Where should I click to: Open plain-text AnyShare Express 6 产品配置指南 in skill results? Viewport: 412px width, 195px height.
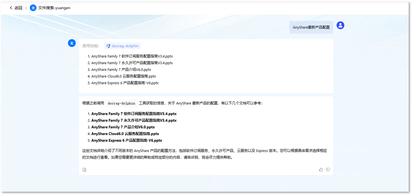pos(125,83)
